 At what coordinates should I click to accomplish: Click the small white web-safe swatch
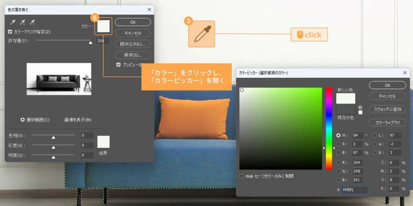point(360,113)
